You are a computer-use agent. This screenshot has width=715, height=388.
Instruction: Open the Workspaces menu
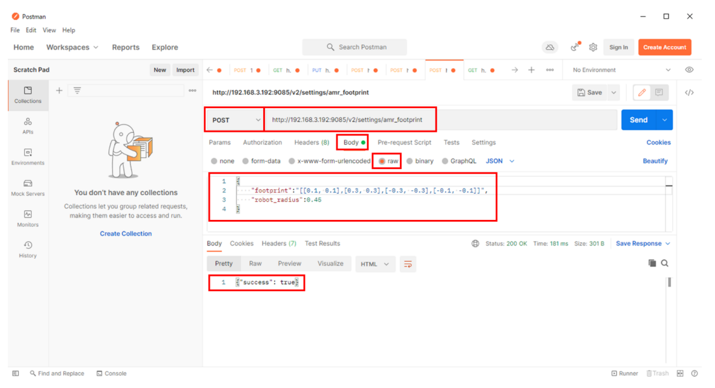(x=72, y=47)
